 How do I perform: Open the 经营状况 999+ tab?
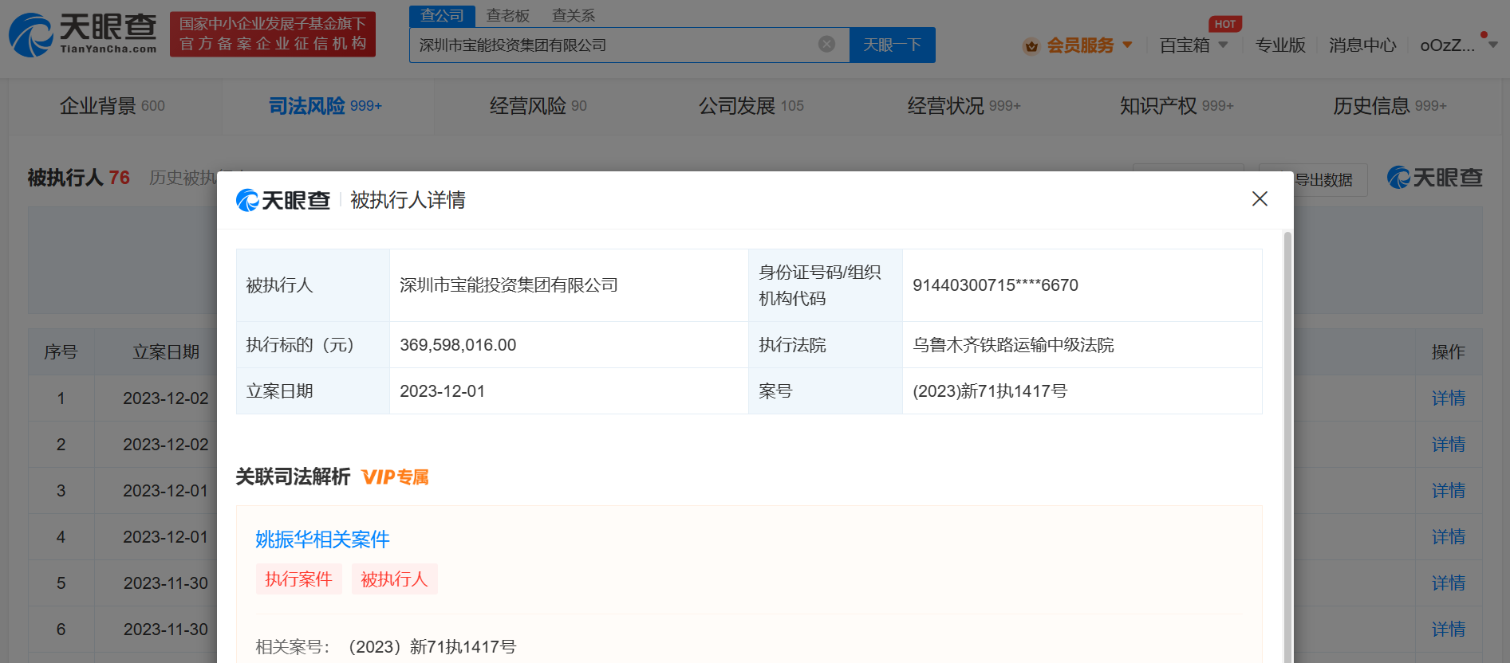coord(964,106)
